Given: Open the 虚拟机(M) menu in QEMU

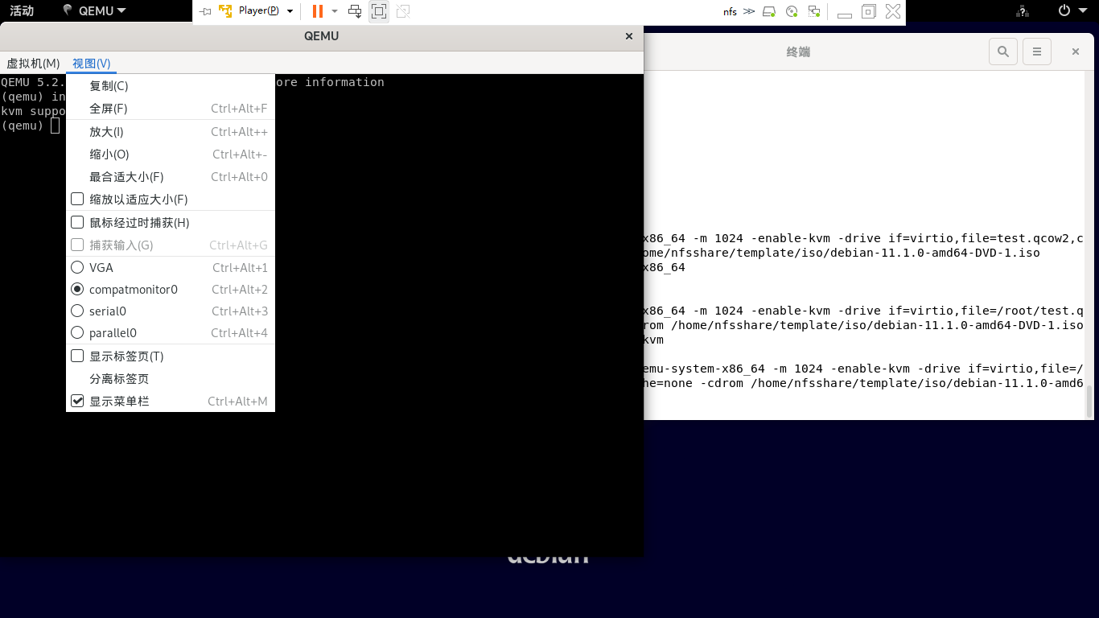Looking at the screenshot, I should click(x=33, y=64).
